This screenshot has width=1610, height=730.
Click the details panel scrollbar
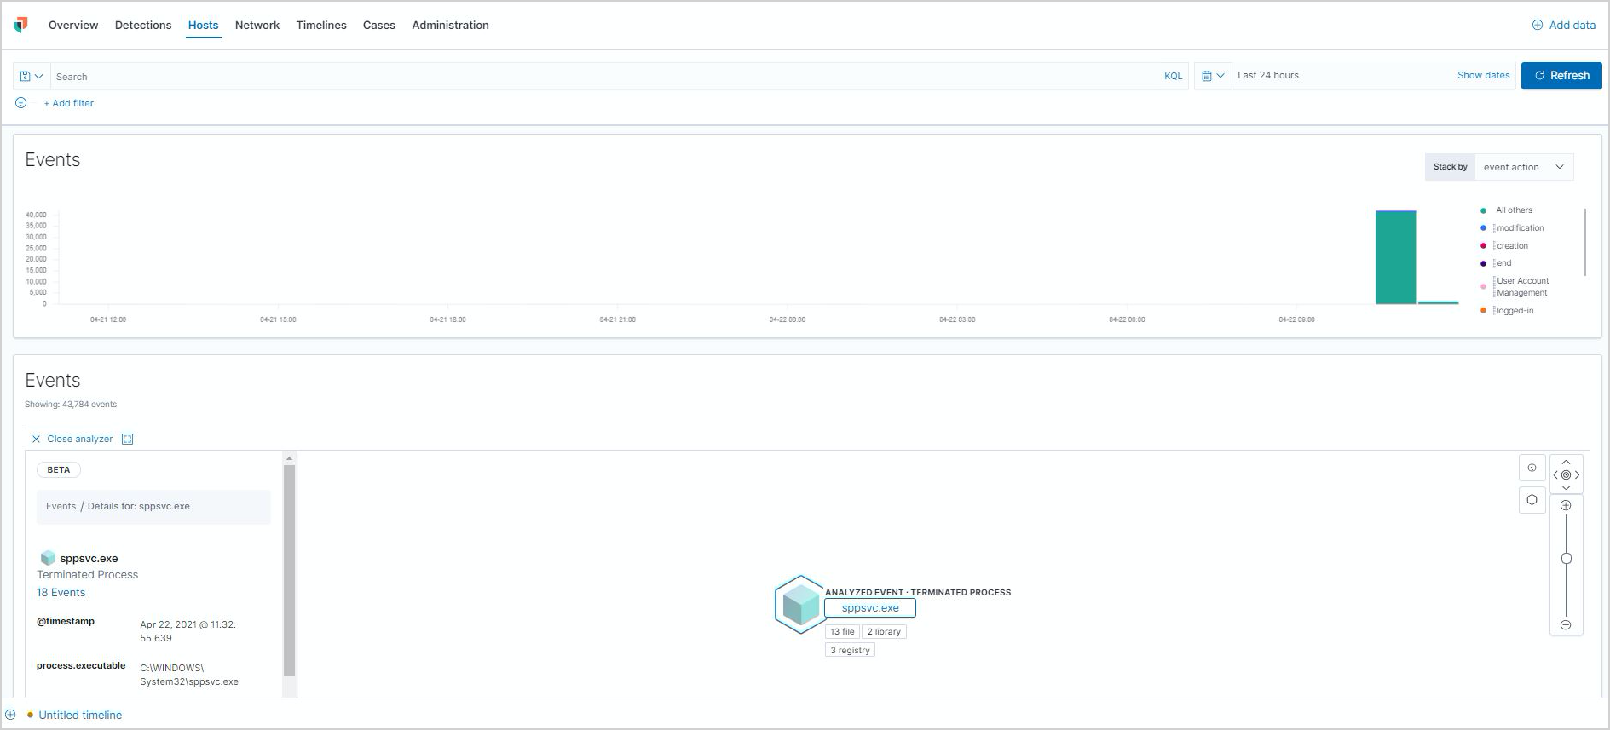coord(289,571)
